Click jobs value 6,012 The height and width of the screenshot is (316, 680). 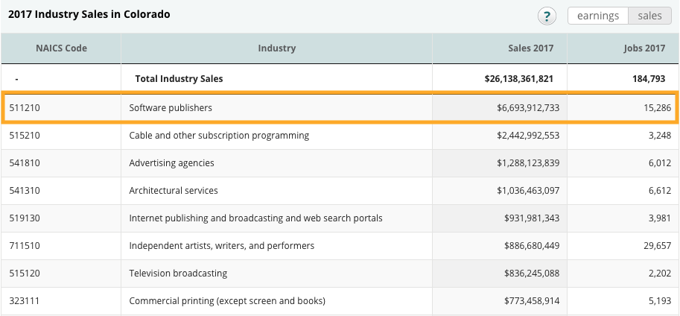point(660,163)
